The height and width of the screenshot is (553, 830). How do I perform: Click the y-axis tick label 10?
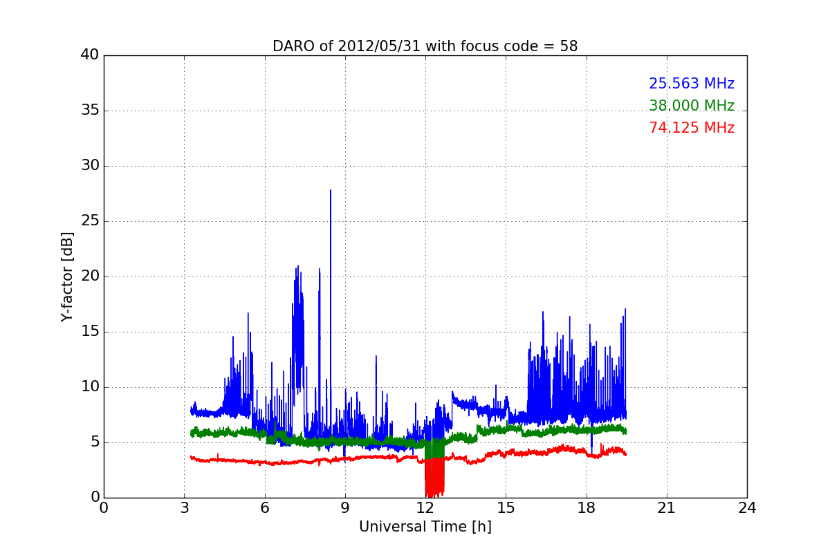coord(90,387)
